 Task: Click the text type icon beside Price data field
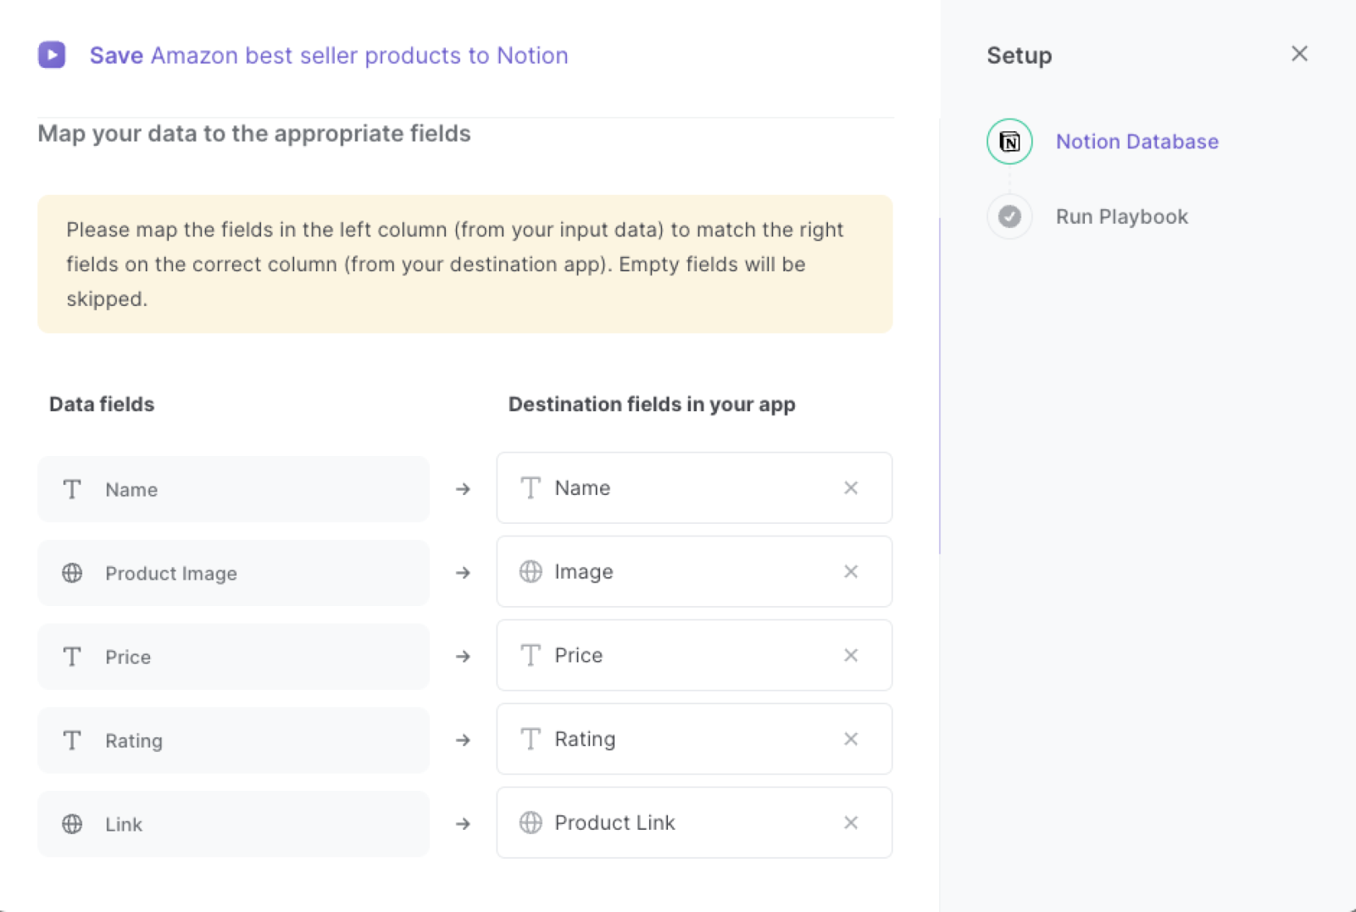tap(72, 657)
